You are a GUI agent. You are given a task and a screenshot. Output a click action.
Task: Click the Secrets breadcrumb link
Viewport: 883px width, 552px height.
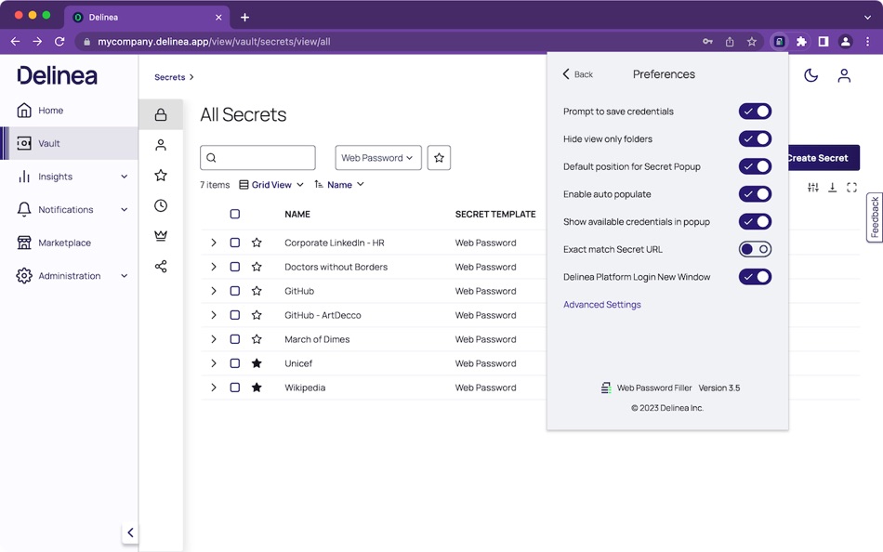click(x=169, y=77)
